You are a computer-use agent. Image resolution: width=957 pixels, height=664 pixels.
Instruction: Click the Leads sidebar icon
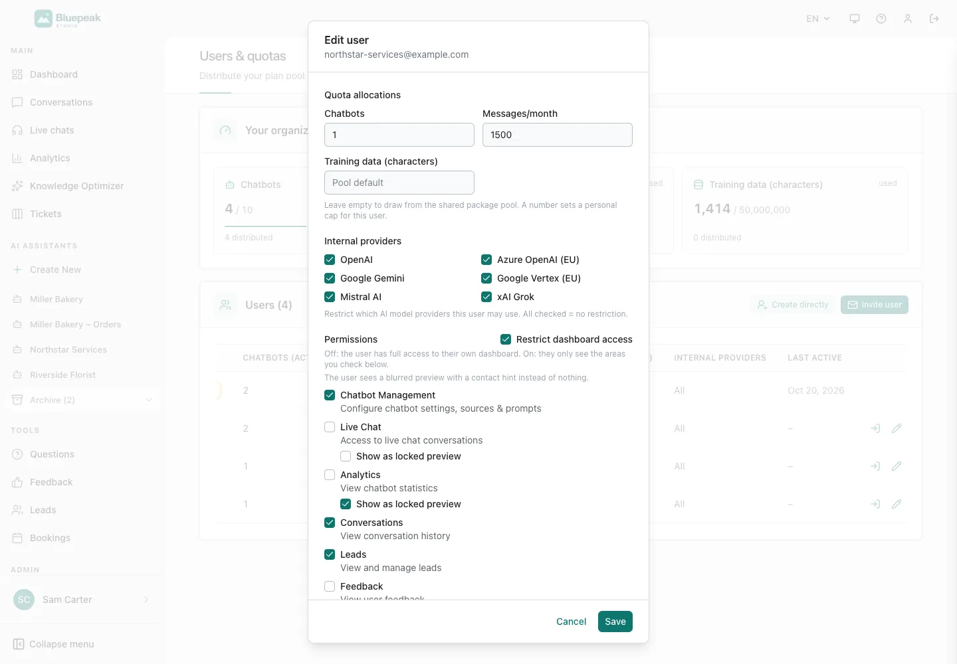[17, 510]
